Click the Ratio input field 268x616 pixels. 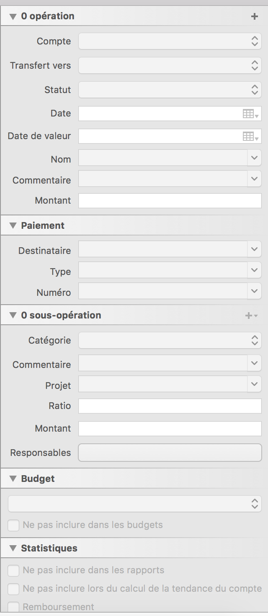click(x=170, y=406)
